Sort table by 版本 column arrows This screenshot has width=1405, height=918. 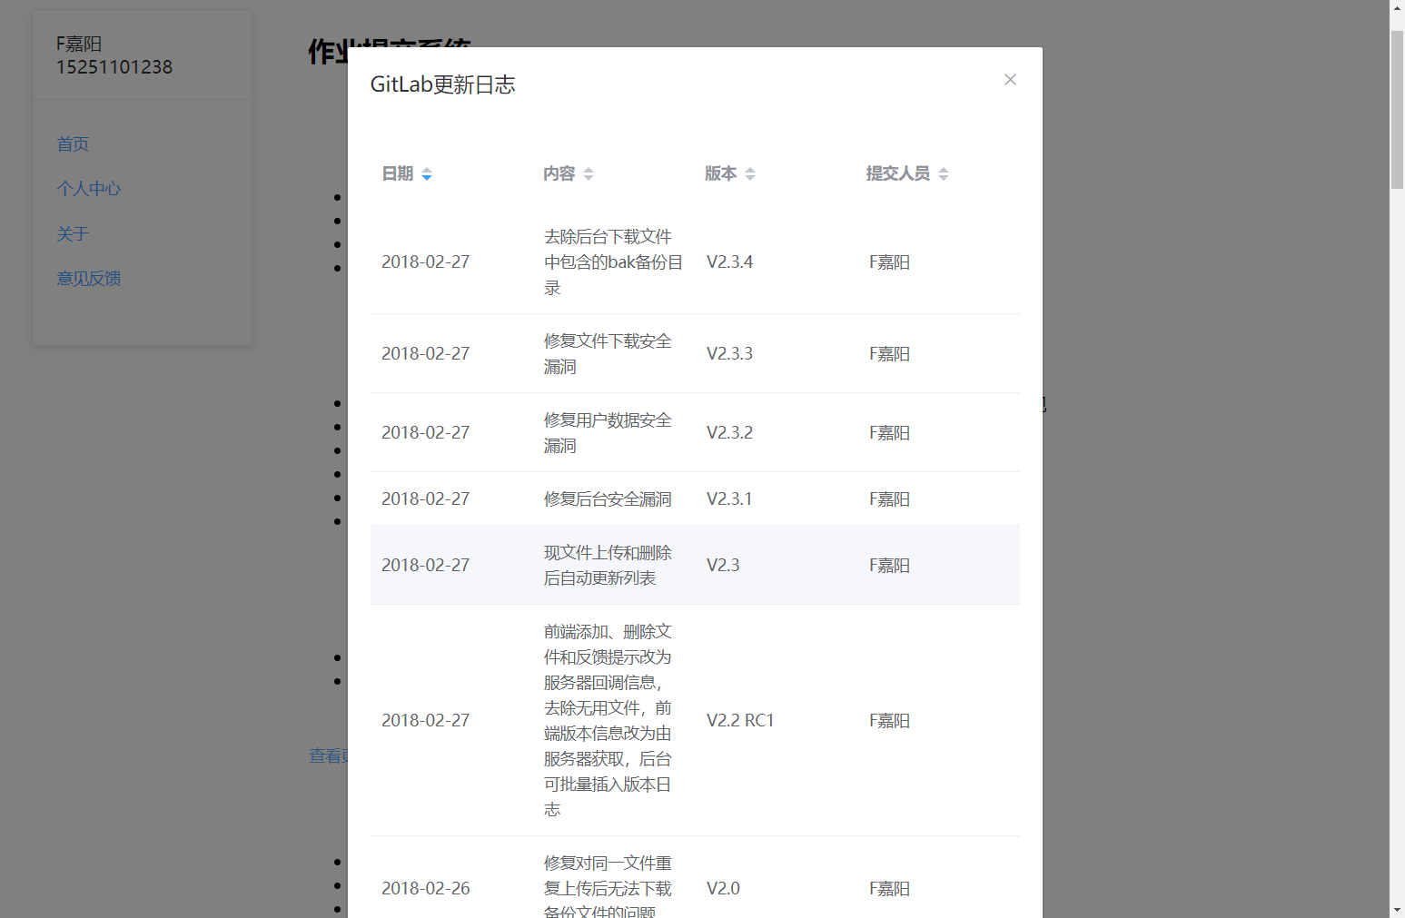click(x=750, y=174)
